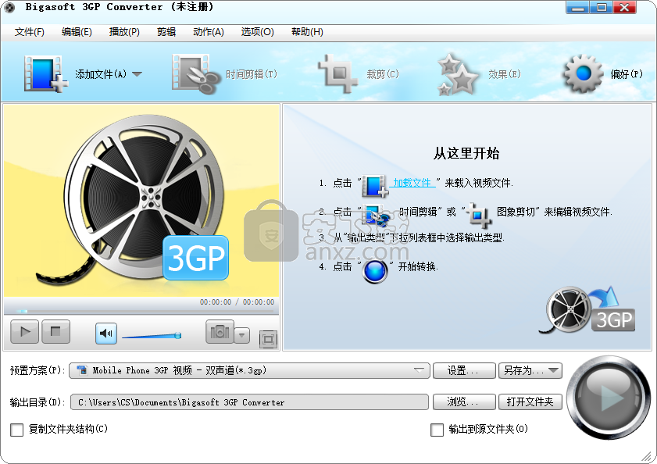Start conversion with large round play button
This screenshot has width=657, height=464.
(609, 397)
